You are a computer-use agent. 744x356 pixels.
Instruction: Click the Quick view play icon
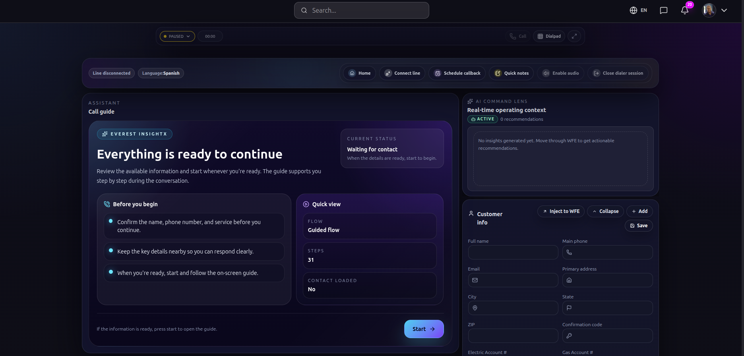pos(306,204)
